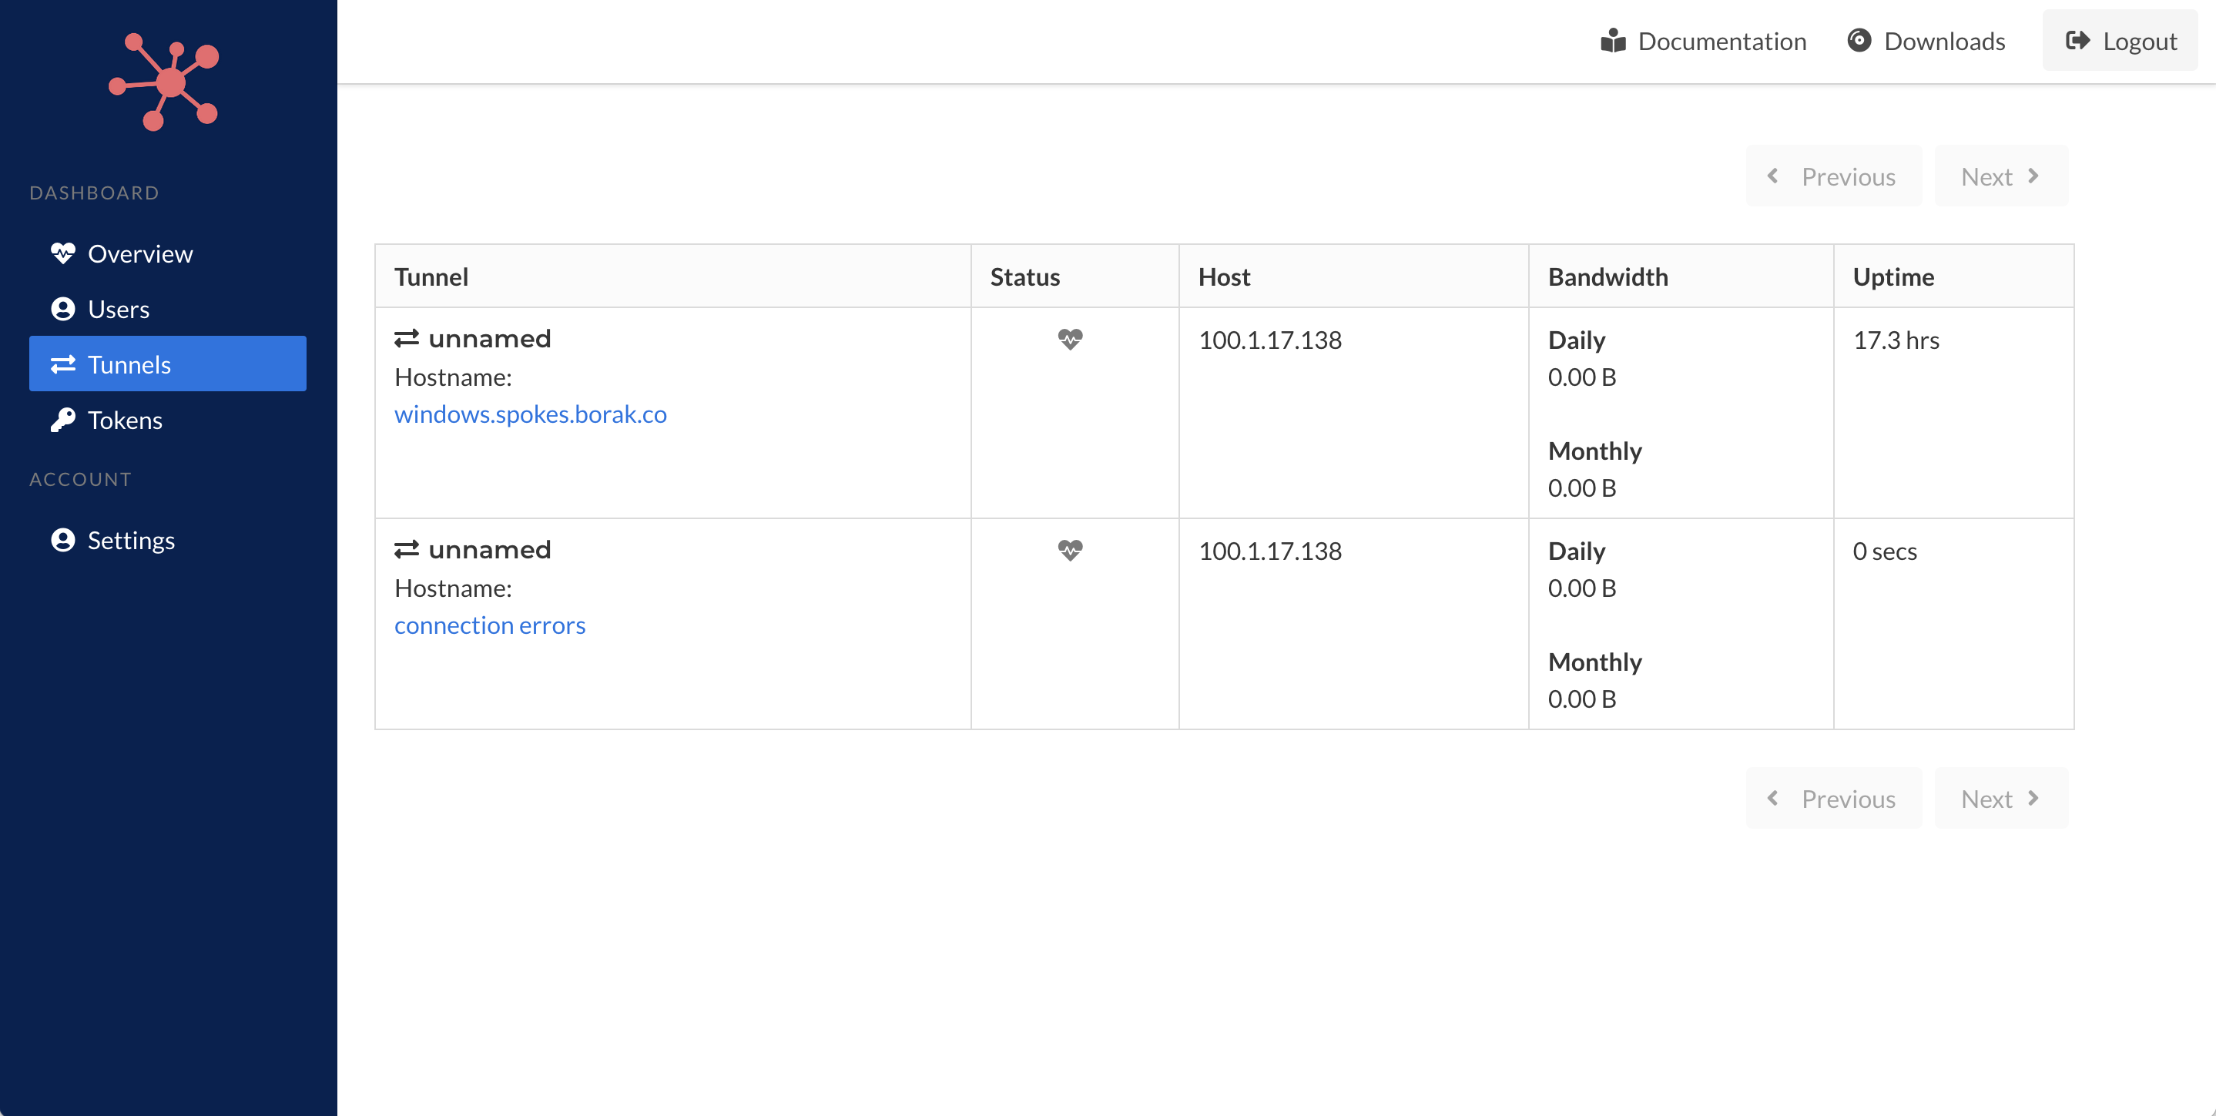This screenshot has width=2216, height=1116.
Task: Click the Settings account icon
Action: click(x=63, y=541)
